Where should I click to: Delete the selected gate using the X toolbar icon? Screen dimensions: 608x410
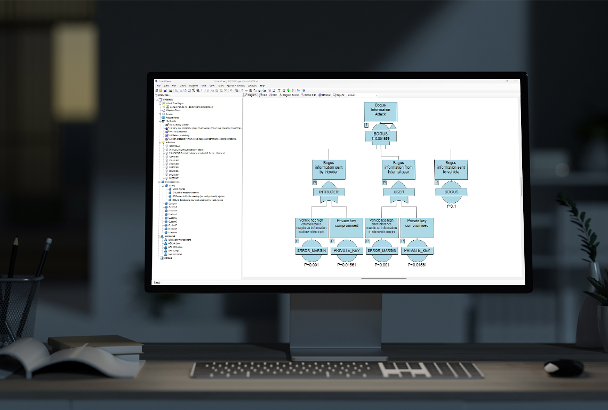click(225, 90)
